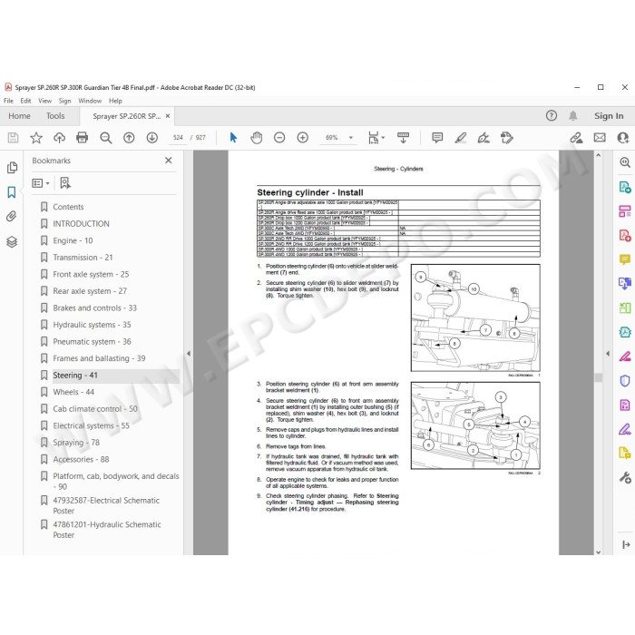Open 47861201-Hydraulic Schematic Poster bookmark

pos(107,530)
